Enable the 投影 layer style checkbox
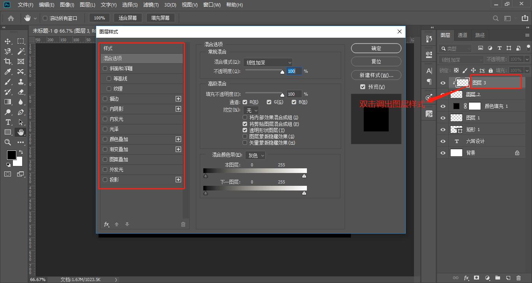Image resolution: width=532 pixels, height=283 pixels. point(105,180)
